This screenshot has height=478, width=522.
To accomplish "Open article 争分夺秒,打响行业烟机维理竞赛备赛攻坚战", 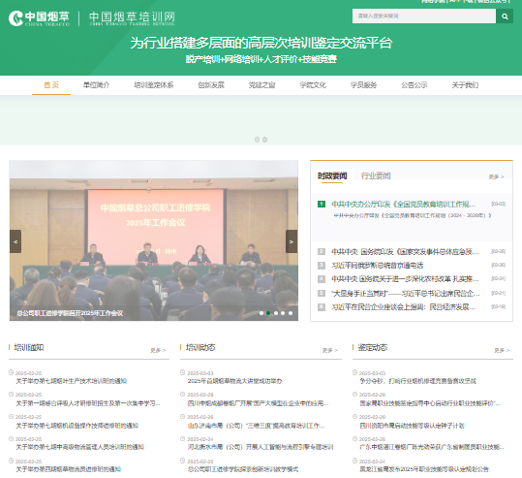I will 417,381.
